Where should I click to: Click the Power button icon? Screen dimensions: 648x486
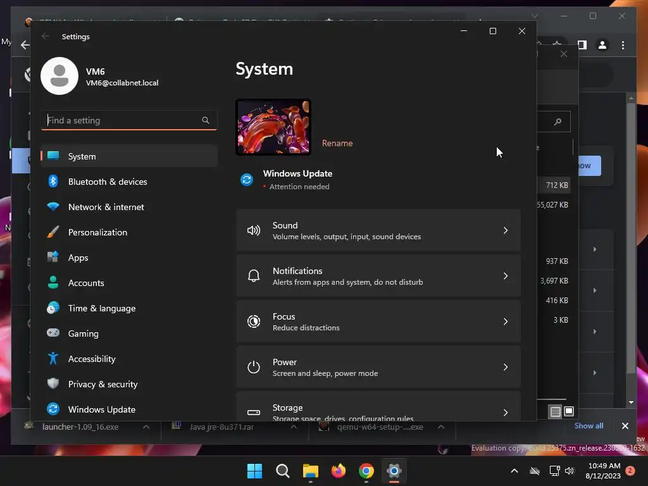click(253, 367)
